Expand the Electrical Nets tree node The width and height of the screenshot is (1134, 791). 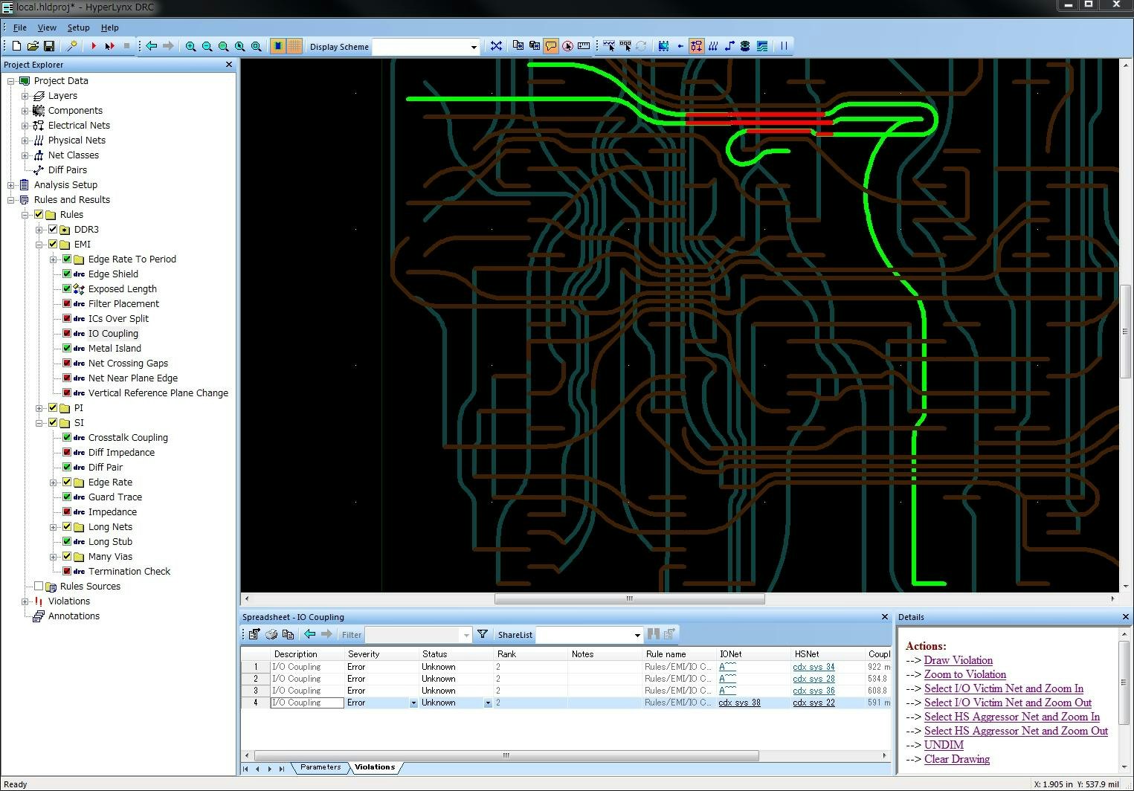click(x=25, y=126)
